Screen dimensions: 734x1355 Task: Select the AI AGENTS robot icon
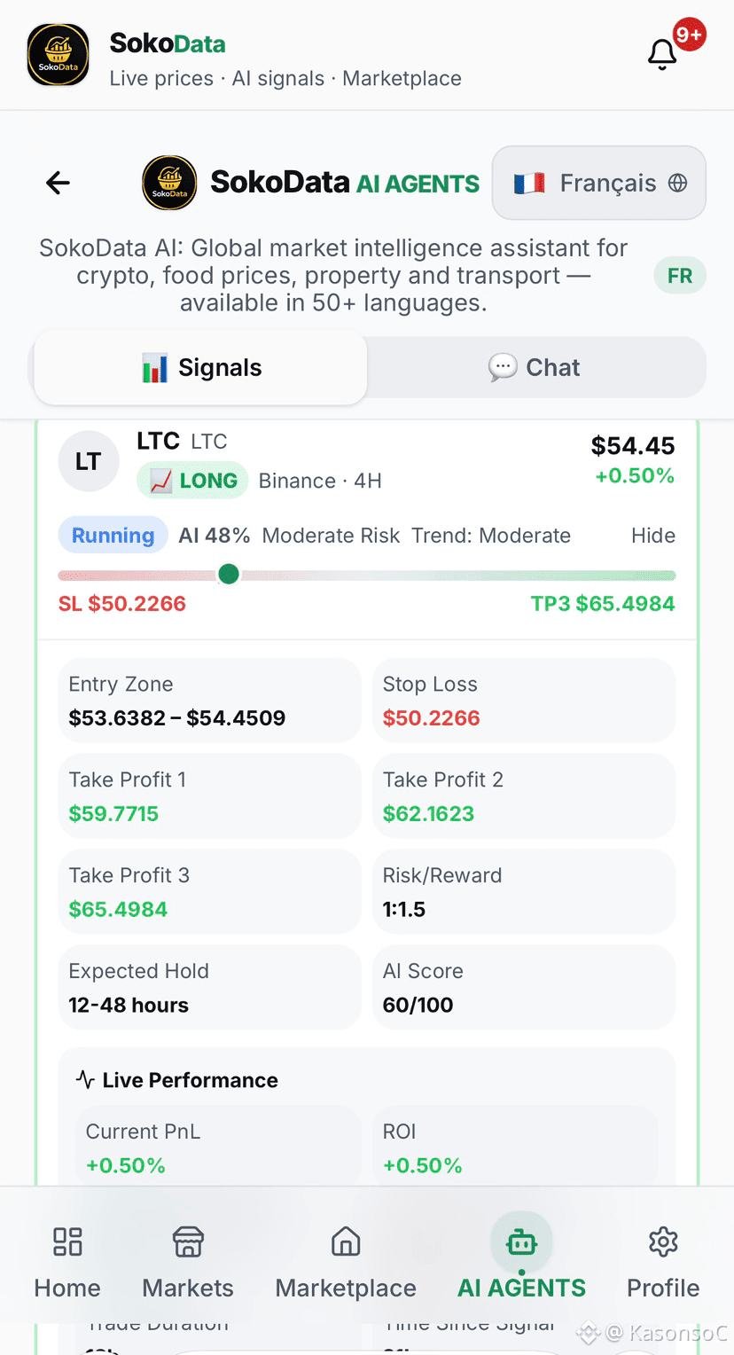(x=521, y=1242)
